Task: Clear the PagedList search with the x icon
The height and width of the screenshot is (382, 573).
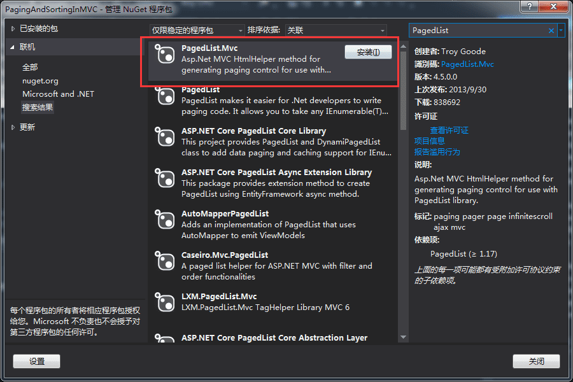Action: click(x=551, y=30)
